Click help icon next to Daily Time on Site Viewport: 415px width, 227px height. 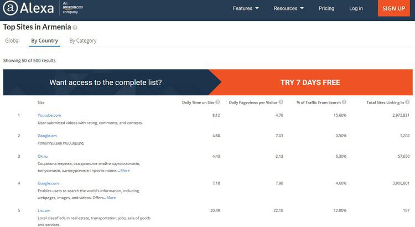pyautogui.click(x=217, y=102)
